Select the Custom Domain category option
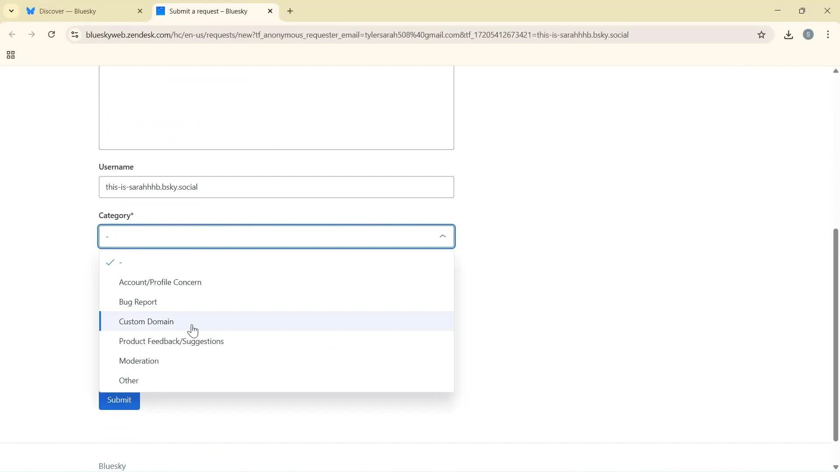The width and height of the screenshot is (840, 472). point(146,321)
